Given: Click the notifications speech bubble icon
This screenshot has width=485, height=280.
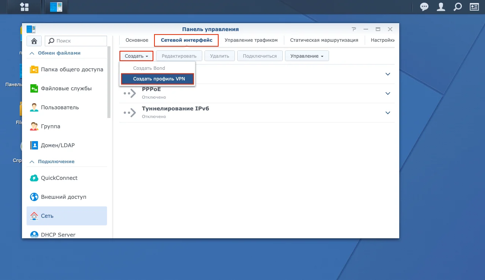Looking at the screenshot, I should tap(424, 7).
